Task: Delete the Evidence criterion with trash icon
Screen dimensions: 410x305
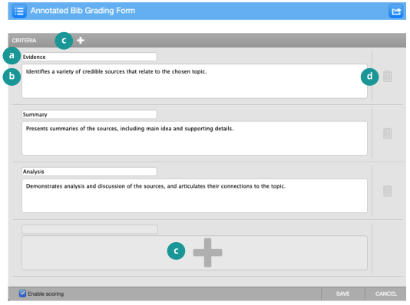Action: pyautogui.click(x=387, y=77)
